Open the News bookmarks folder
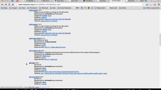The width and height of the screenshot is (161, 90). click(x=22, y=8)
